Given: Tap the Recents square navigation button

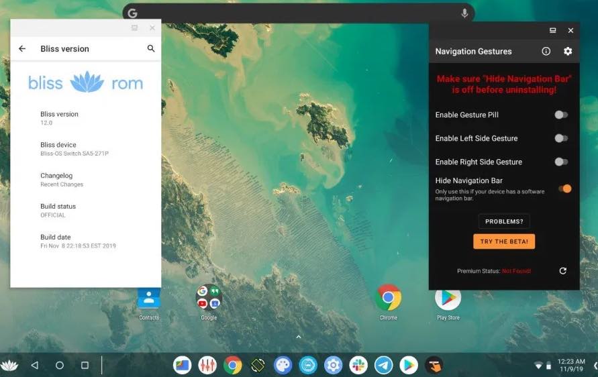Looking at the screenshot, I should coord(85,365).
